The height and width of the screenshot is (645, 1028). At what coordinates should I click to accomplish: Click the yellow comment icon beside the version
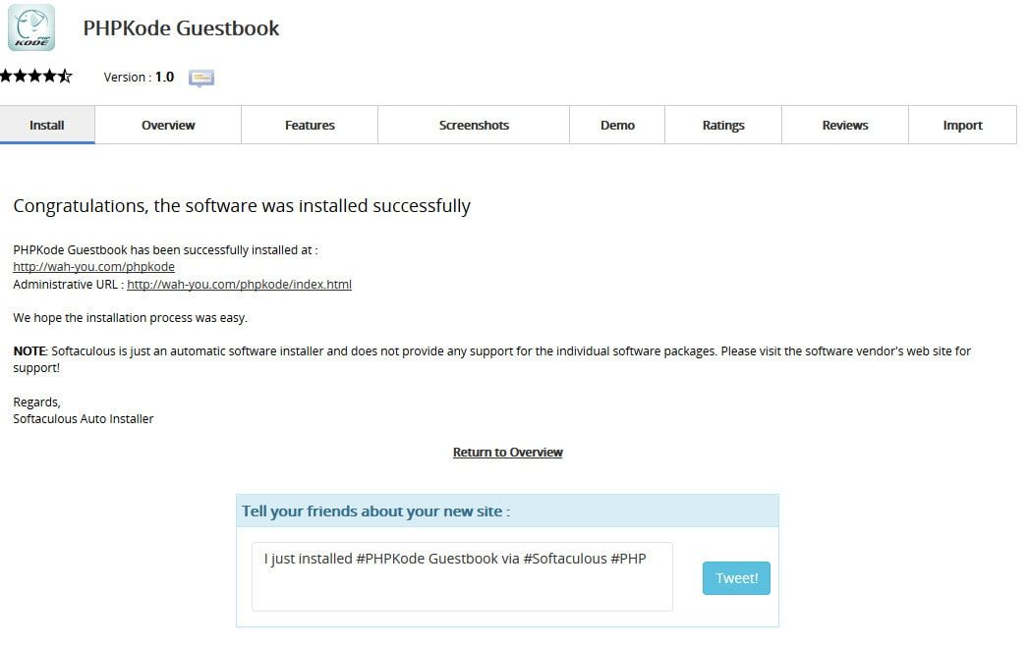(x=201, y=78)
